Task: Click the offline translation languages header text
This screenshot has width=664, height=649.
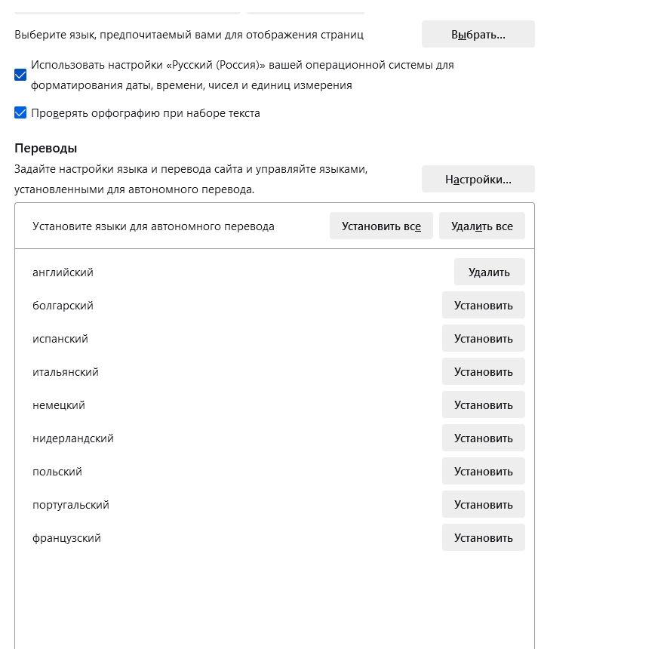Action: coord(153,226)
